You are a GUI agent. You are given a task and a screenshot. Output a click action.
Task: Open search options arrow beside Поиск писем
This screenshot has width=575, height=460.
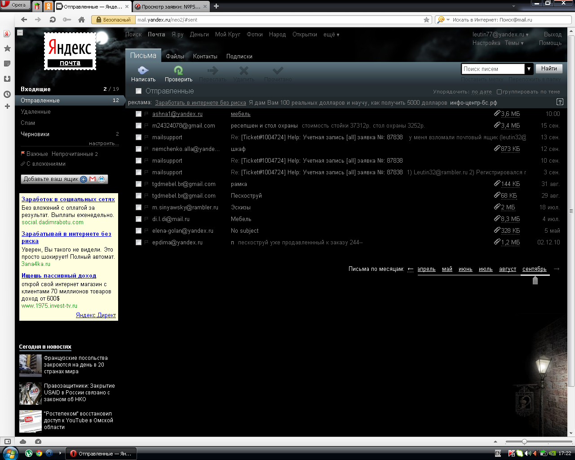tap(529, 69)
